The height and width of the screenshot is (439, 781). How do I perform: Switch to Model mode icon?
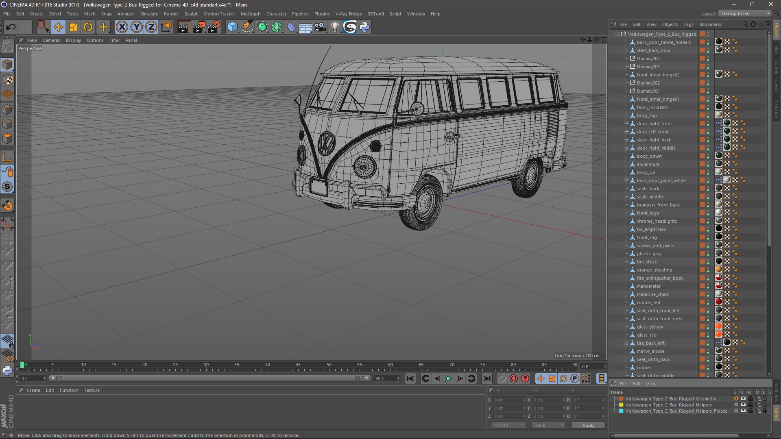click(x=7, y=65)
